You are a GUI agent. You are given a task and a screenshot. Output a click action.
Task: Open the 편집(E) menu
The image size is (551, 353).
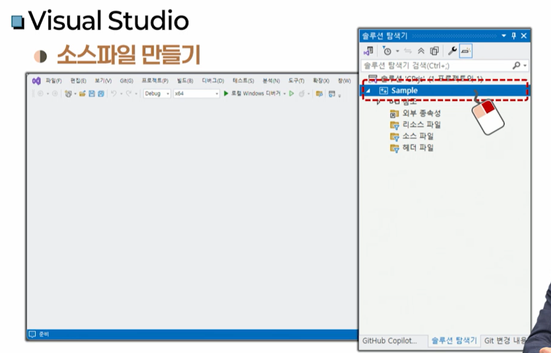[x=78, y=81]
